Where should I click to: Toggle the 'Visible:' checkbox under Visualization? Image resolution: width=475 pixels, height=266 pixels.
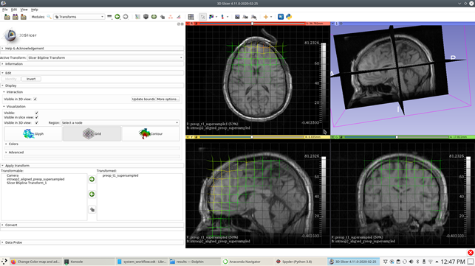pos(37,113)
